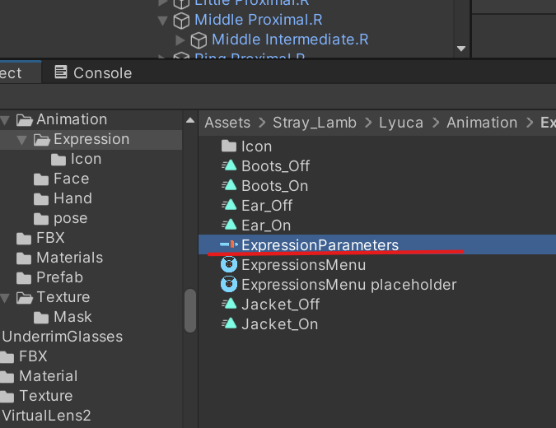Collapse the Texture folder in tree
This screenshot has width=556, height=428.
pyautogui.click(x=7, y=298)
